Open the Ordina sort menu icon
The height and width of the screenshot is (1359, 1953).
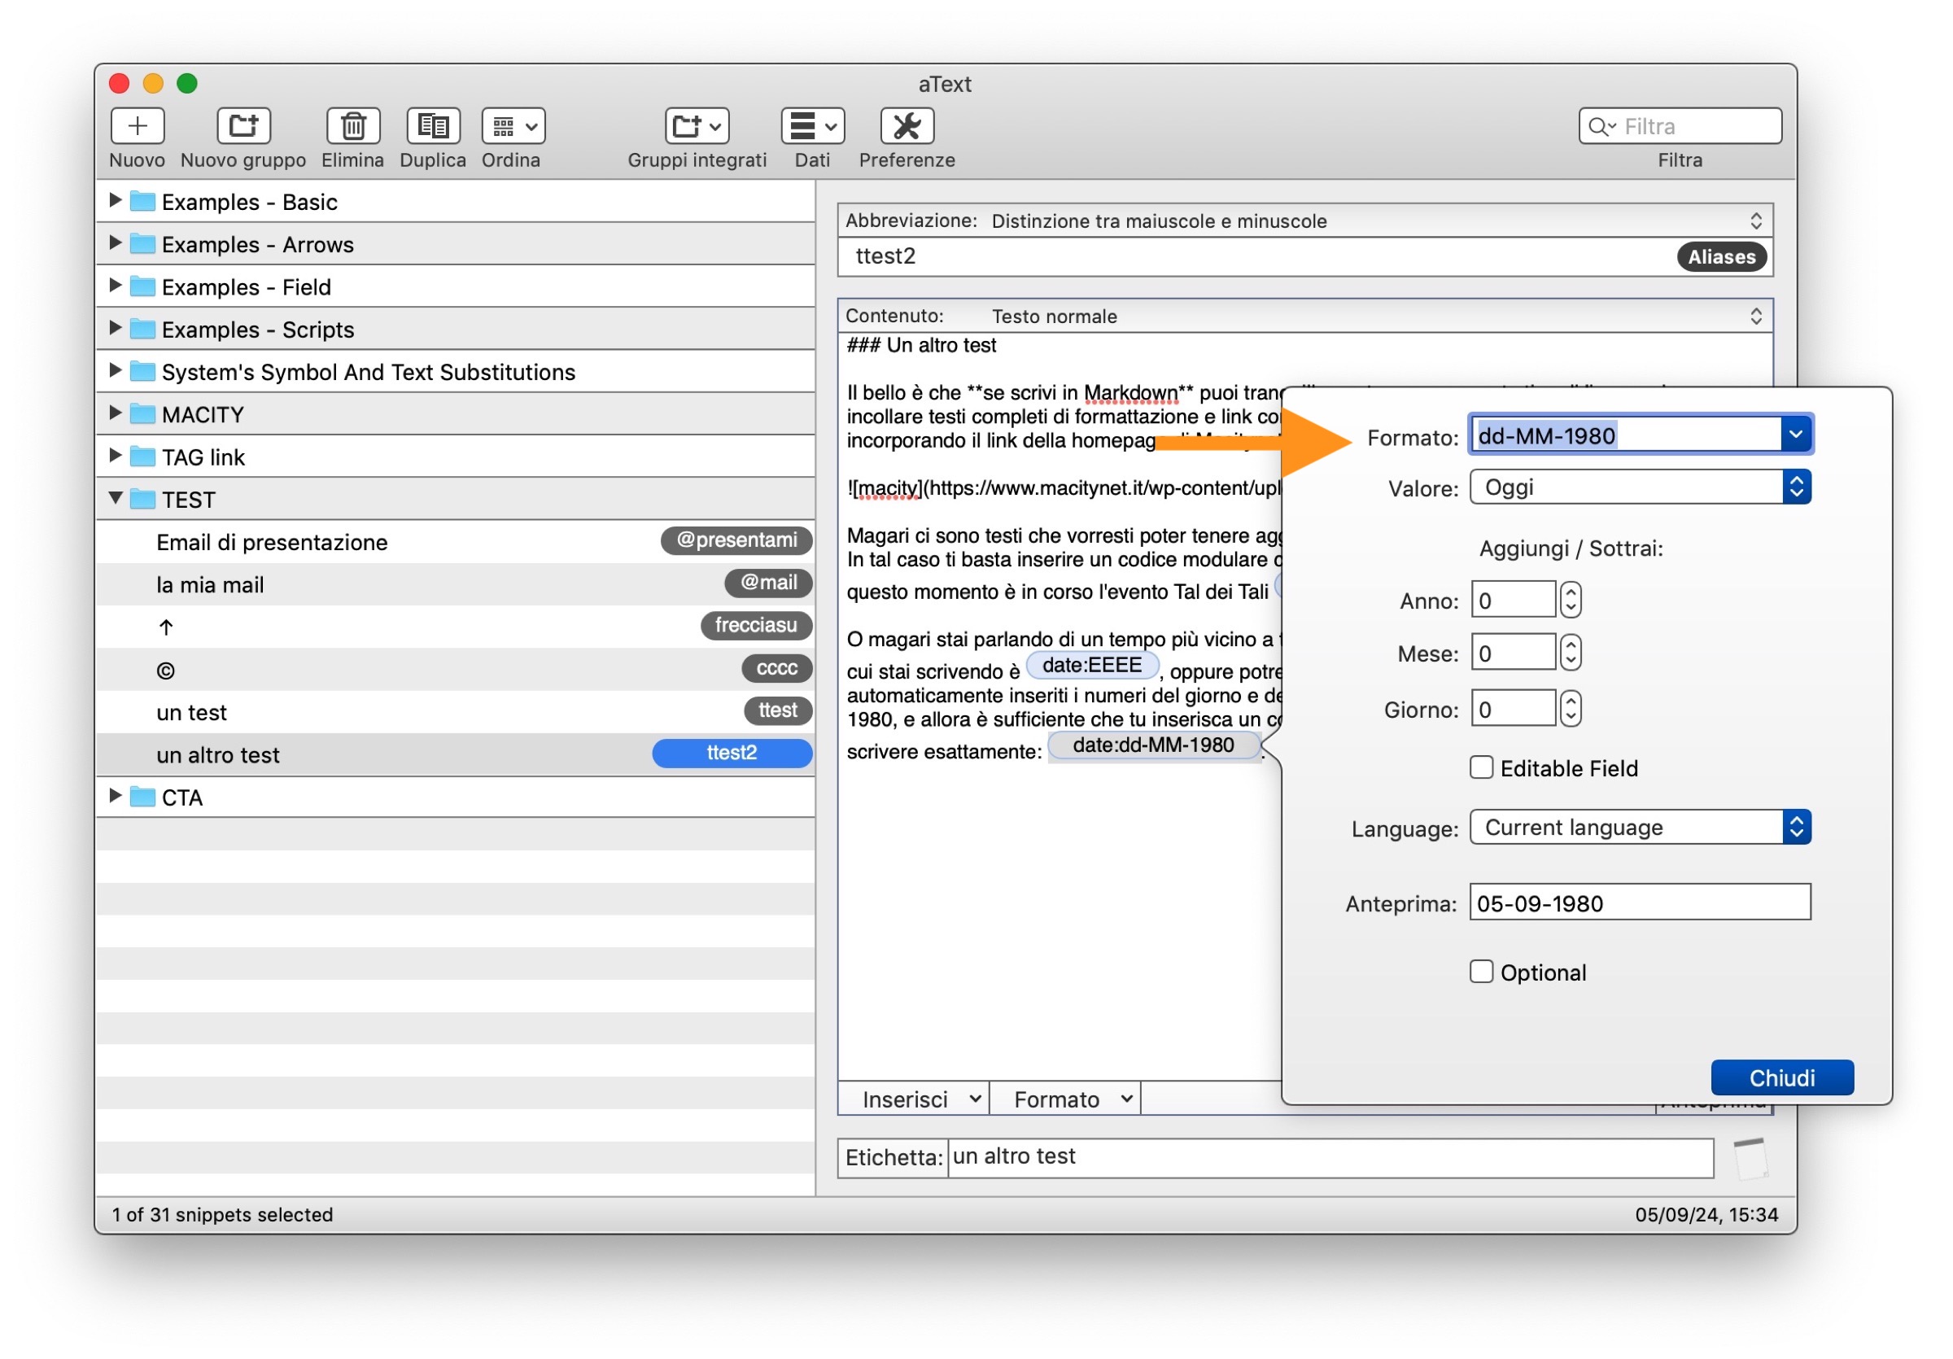click(x=513, y=126)
